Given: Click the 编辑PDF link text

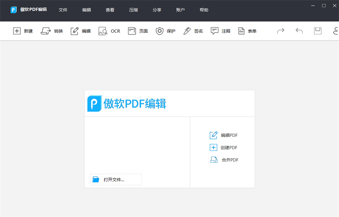Looking at the screenshot, I should coord(229,135).
